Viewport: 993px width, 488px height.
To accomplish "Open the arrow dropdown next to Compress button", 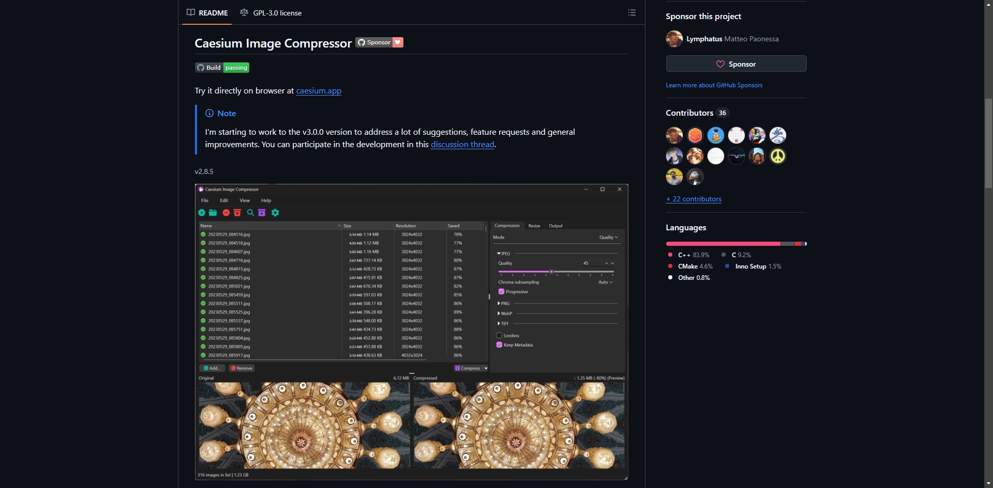I will pos(486,368).
